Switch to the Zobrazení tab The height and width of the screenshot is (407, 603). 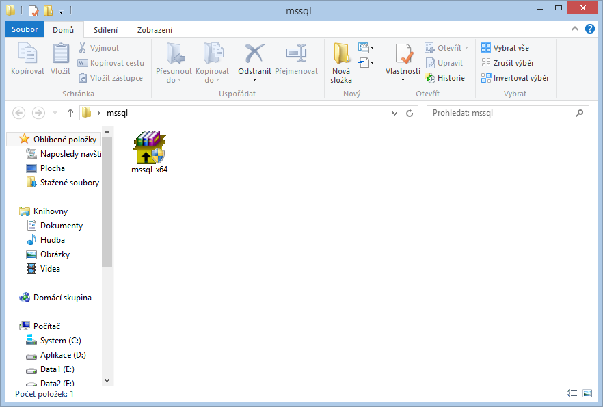click(155, 30)
